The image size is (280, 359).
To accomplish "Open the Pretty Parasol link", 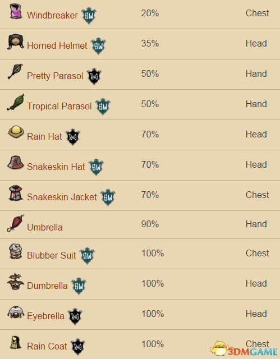I will tap(55, 76).
